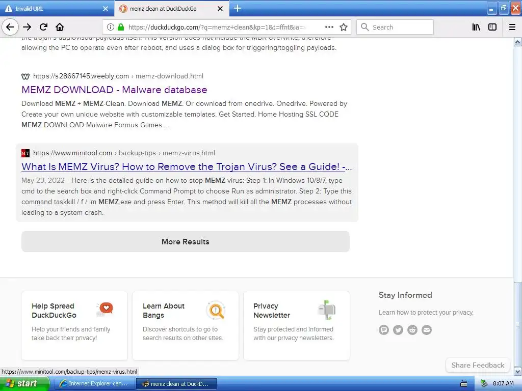Open Help Spread DuckDuckGo card
This screenshot has height=391, width=522.
(74, 325)
